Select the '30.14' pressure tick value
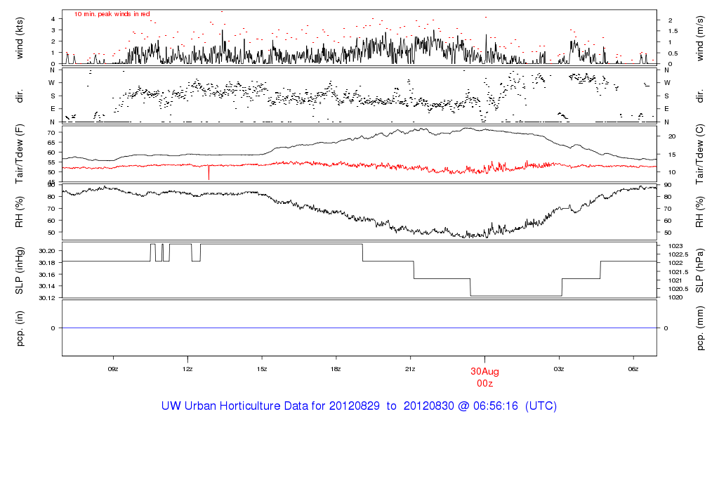The width and height of the screenshot is (719, 492). [x=47, y=286]
